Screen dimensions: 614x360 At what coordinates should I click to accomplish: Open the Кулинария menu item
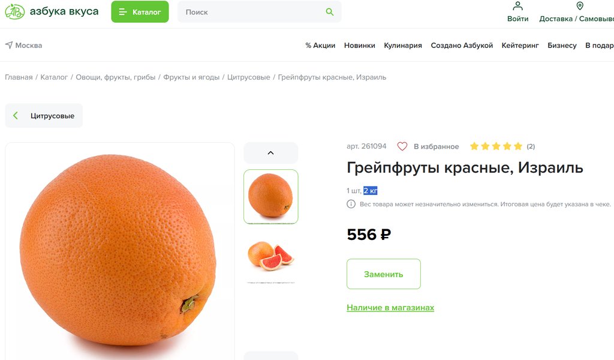[x=403, y=46]
